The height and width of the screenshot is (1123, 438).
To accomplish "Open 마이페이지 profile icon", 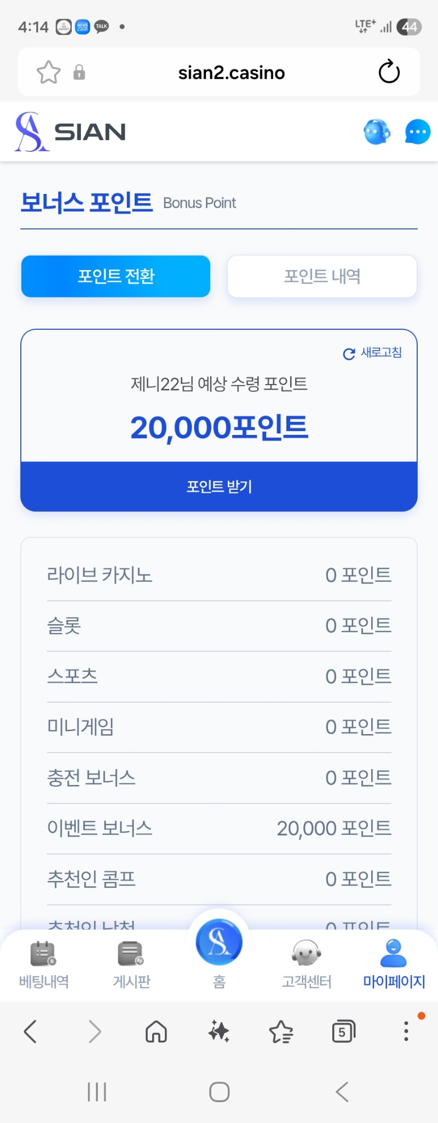I will pyautogui.click(x=393, y=954).
